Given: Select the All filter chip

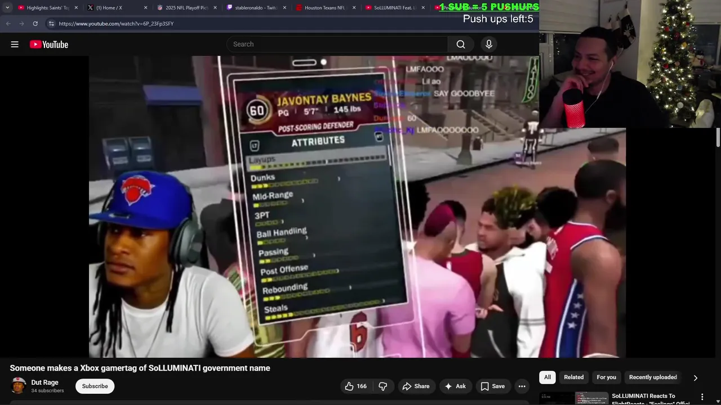Looking at the screenshot, I should tap(547, 377).
